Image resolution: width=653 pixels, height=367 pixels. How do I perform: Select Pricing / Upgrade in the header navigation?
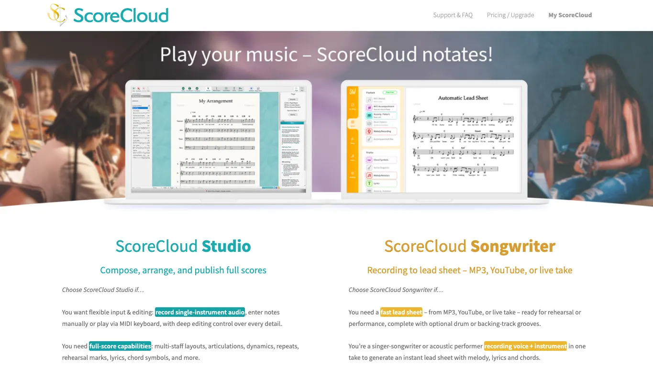pyautogui.click(x=510, y=15)
